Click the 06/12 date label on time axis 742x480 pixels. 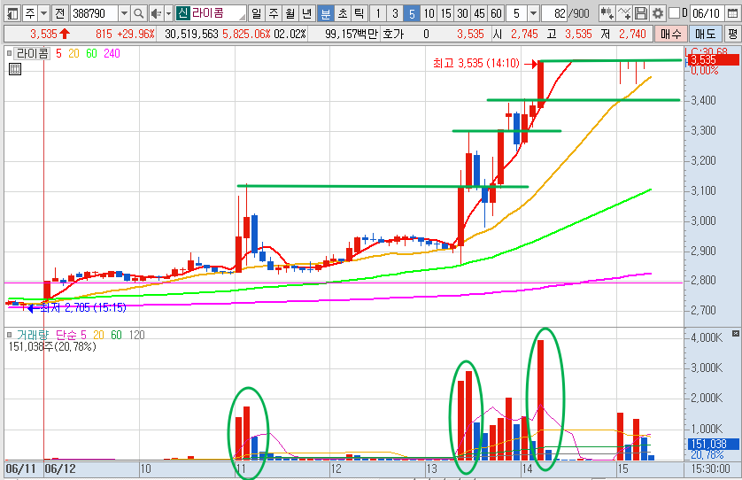click(60, 469)
